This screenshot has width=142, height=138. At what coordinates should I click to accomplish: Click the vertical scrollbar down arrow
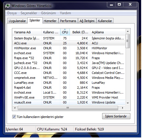tap(128, 103)
